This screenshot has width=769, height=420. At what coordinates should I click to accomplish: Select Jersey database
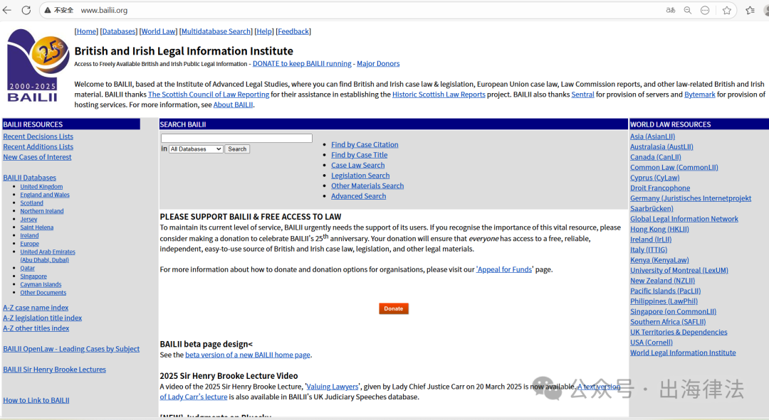point(28,220)
